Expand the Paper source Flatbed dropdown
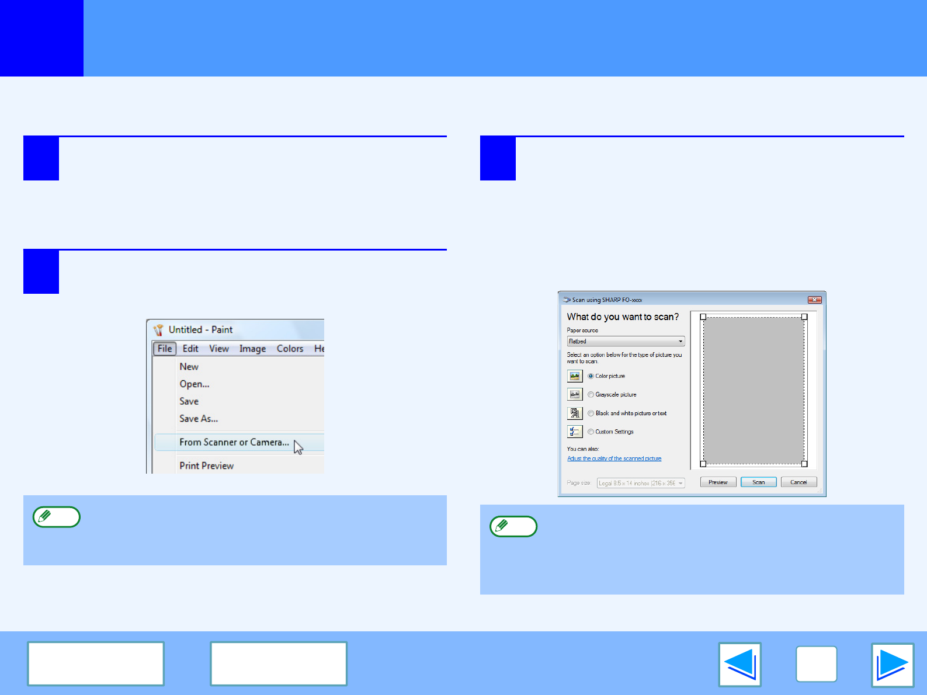 coord(626,341)
